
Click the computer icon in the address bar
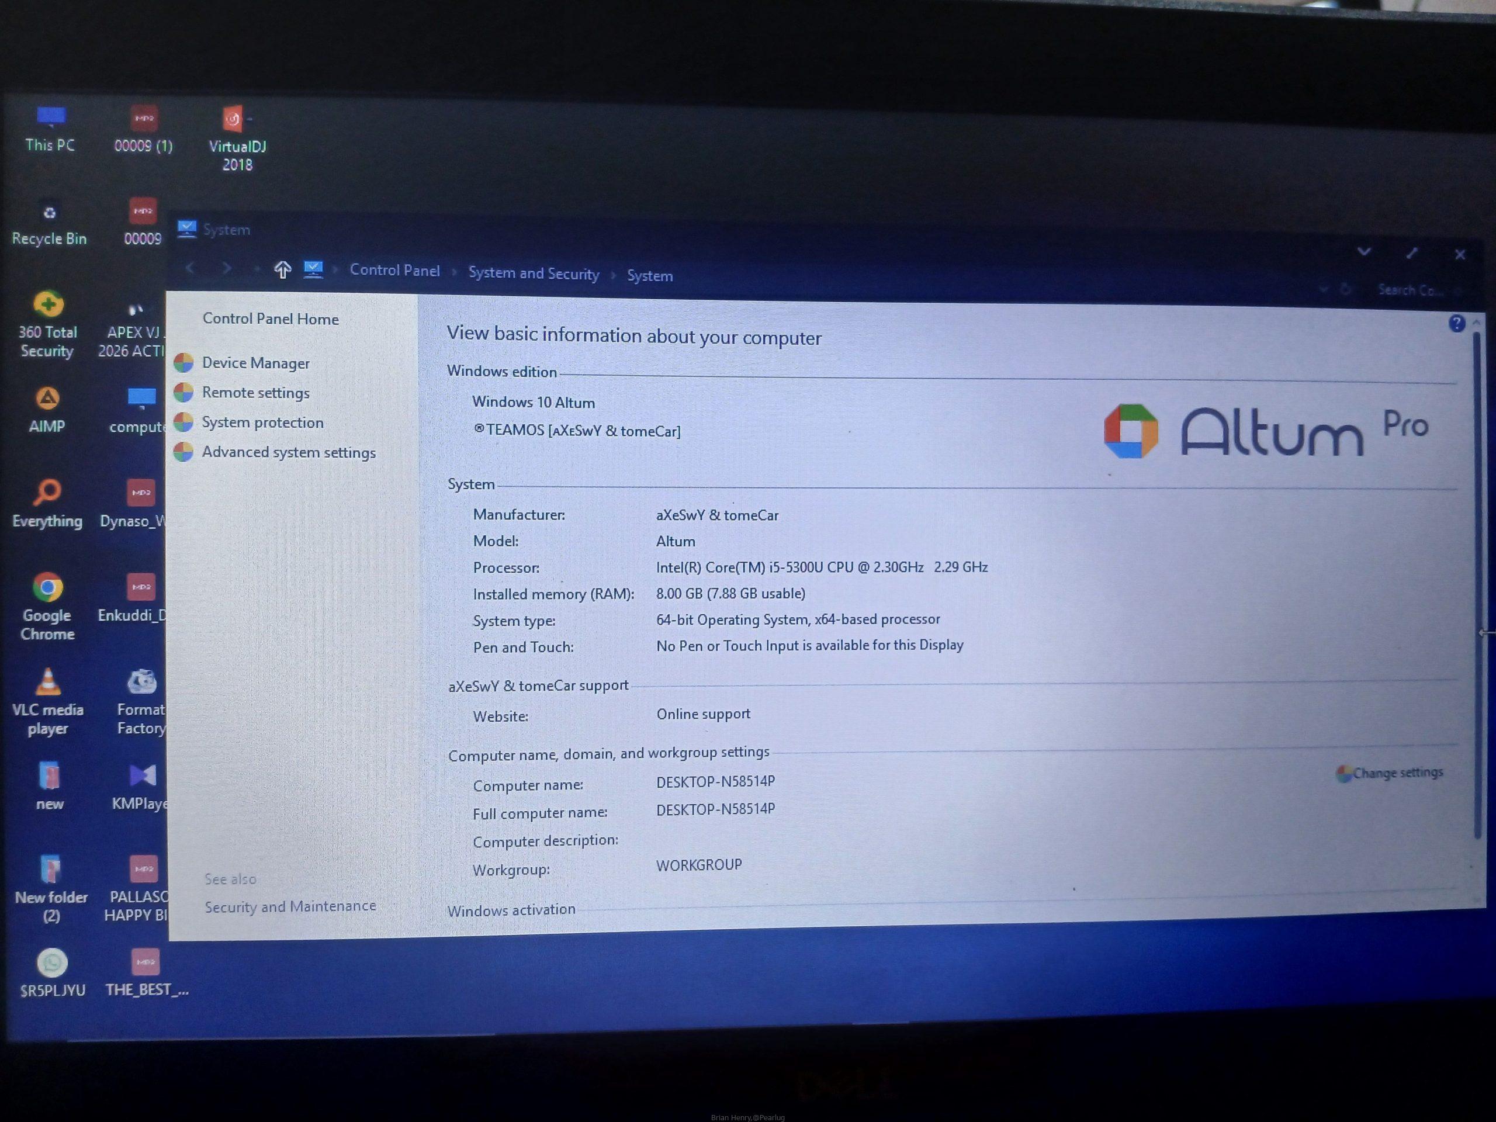(x=313, y=270)
